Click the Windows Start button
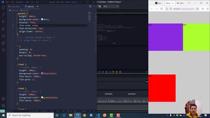This screenshot has width=210, height=118. coord(3,115)
